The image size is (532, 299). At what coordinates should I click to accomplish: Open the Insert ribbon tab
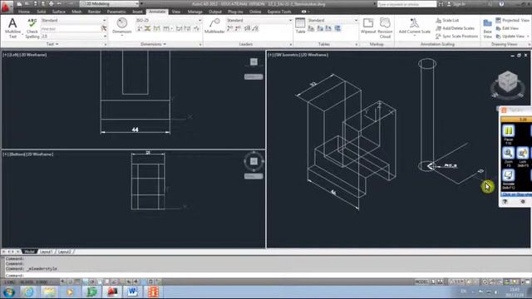pyautogui.click(x=137, y=12)
